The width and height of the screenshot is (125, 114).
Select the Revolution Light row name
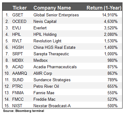47,41
